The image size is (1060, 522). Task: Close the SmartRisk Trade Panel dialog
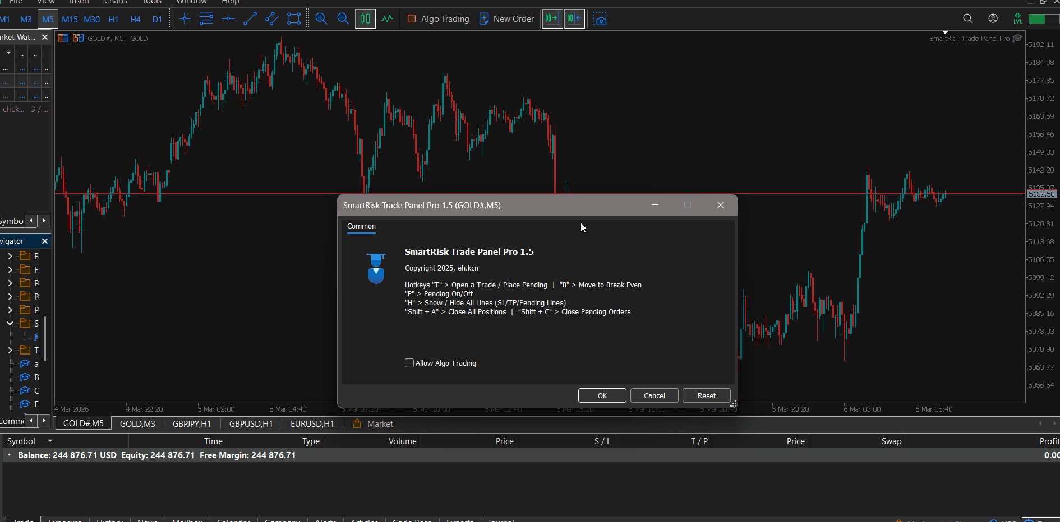tap(721, 205)
